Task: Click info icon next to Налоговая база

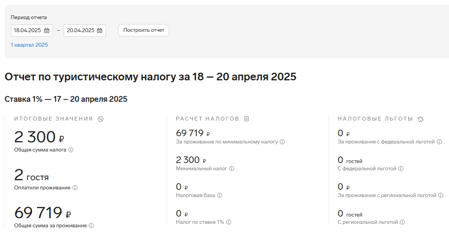Action: tap(220, 196)
